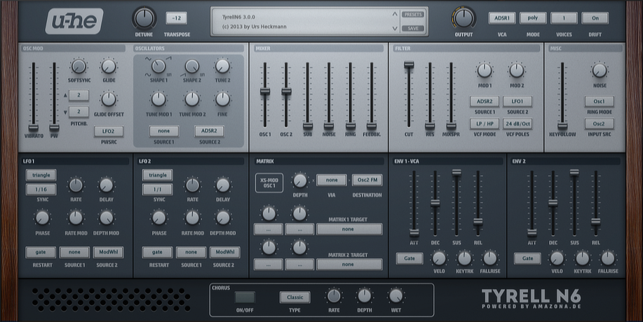The width and height of the screenshot is (643, 322).
Task: Open the VCF Mode LP / HP selector
Action: click(485, 124)
